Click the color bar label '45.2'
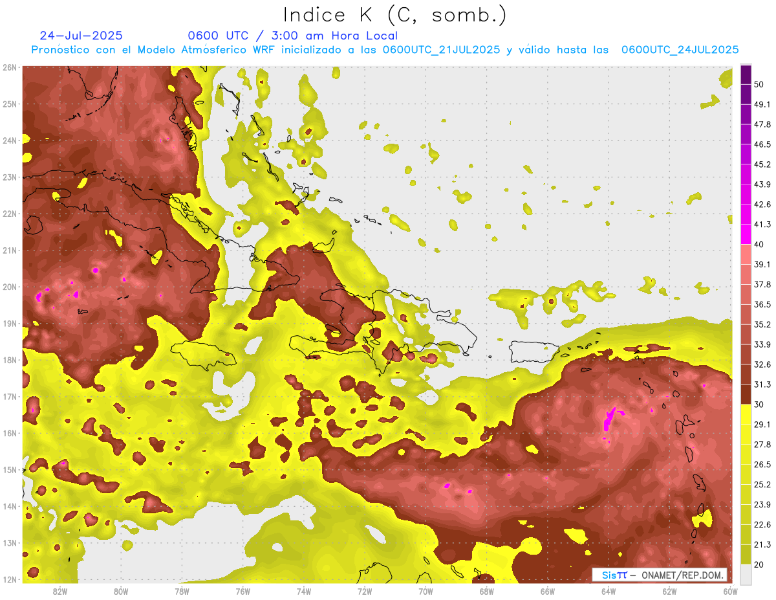The width and height of the screenshot is (776, 600). [762, 164]
